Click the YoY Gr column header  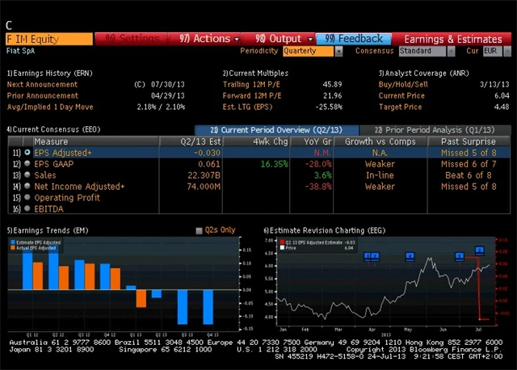[312, 141]
